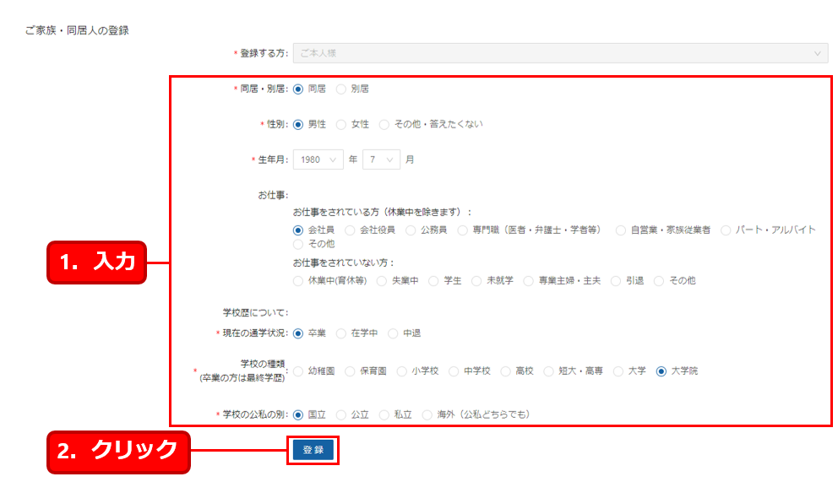Screen dimensions: 838x482
Task: Choose 専門職（医者・弁護士・学者等） option
Action: click(463, 230)
